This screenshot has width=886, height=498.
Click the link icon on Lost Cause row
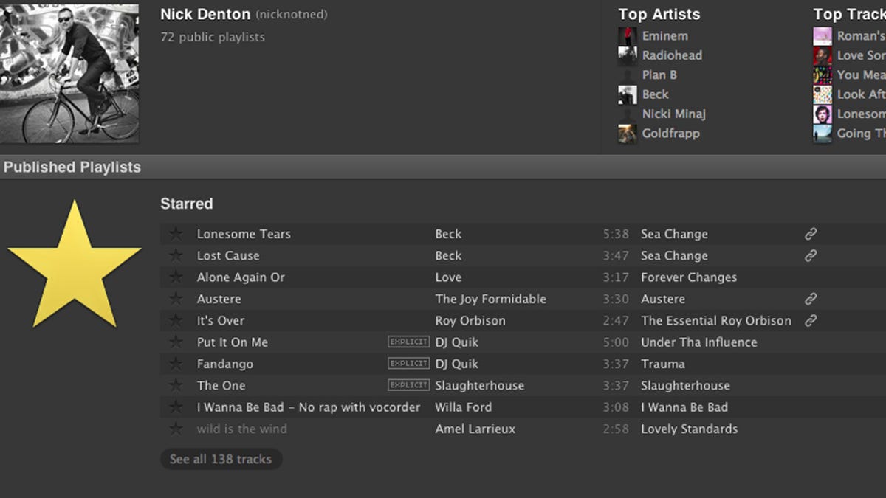point(811,256)
